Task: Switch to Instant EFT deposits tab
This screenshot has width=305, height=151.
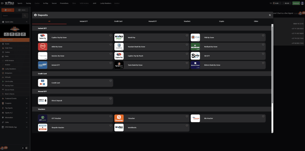Action: pos(84,21)
